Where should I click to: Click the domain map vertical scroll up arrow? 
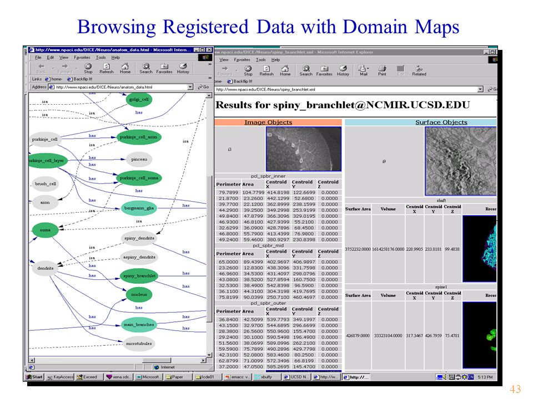pos(209,96)
